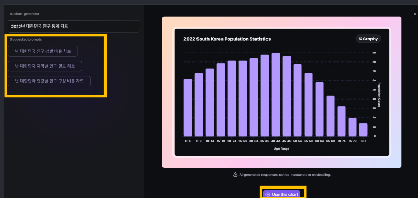Image resolution: width=418 pixels, height=198 pixels.
Task: Click the 0-4 age range bar
Action: coord(188,107)
